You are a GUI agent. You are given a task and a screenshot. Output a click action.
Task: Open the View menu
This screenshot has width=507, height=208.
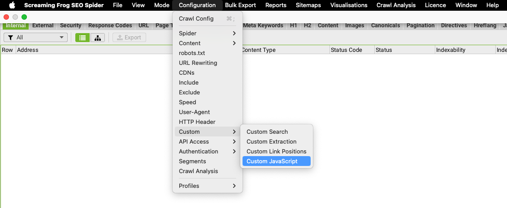click(x=139, y=5)
